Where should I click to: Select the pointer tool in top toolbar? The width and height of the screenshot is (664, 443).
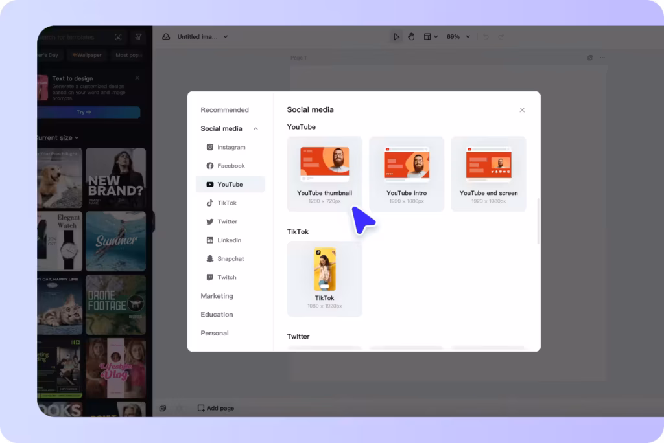396,37
